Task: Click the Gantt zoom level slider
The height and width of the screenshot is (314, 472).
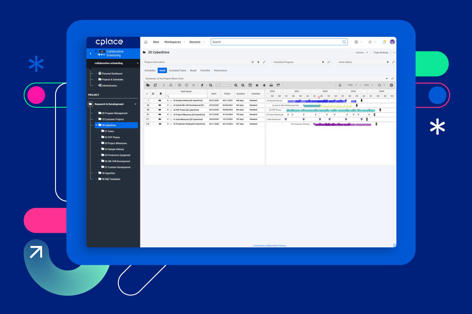Action: [x=224, y=85]
